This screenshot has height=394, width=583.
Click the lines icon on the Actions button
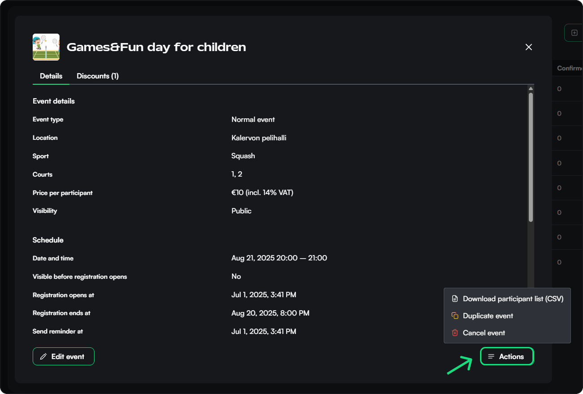point(491,357)
